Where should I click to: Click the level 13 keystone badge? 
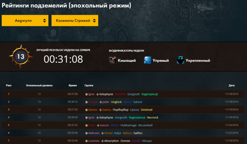[21, 57]
